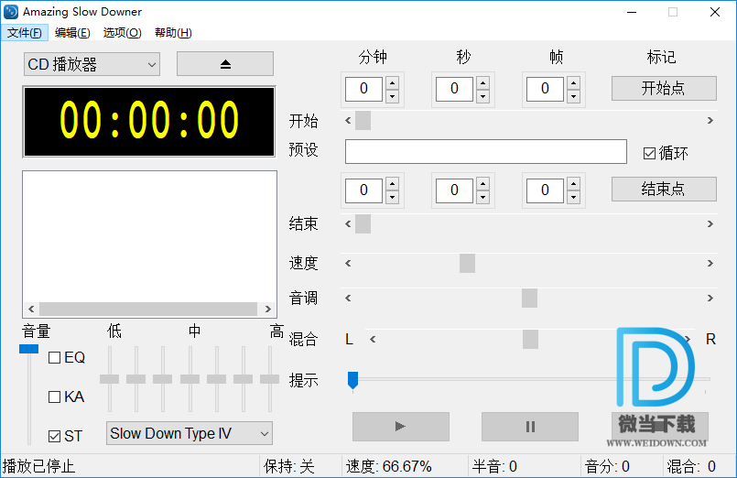Click the 音调 slider thumb
This screenshot has width=737, height=478.
pyautogui.click(x=530, y=298)
